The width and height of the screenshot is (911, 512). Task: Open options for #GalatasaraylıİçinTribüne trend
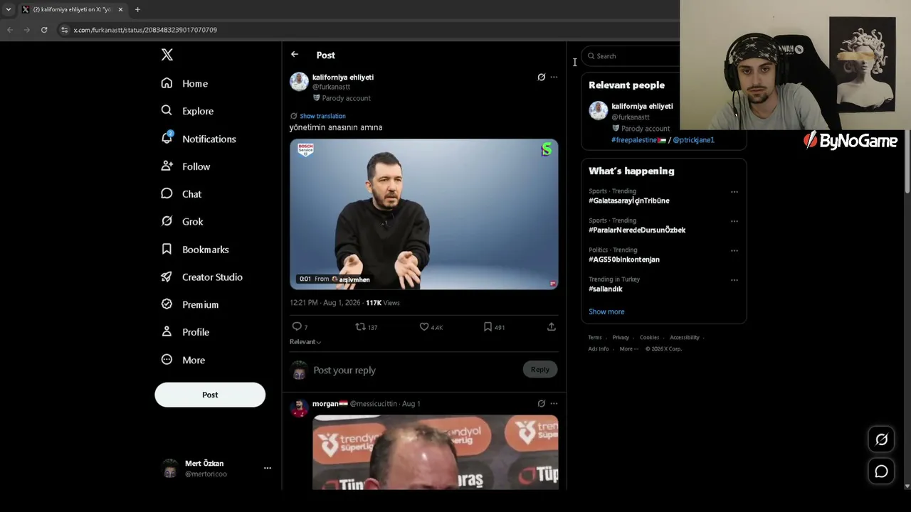734,191
